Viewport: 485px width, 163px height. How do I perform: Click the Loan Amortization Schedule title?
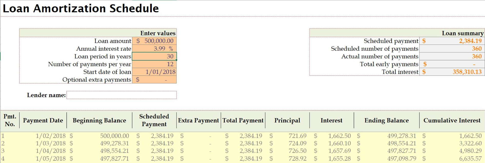click(x=81, y=8)
